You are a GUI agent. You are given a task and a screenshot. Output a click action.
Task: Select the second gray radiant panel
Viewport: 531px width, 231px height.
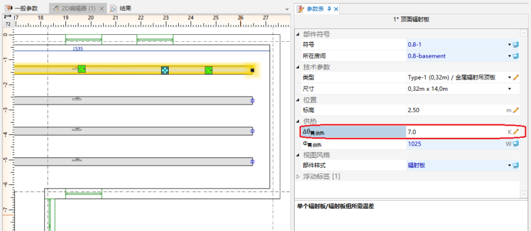tap(133, 131)
